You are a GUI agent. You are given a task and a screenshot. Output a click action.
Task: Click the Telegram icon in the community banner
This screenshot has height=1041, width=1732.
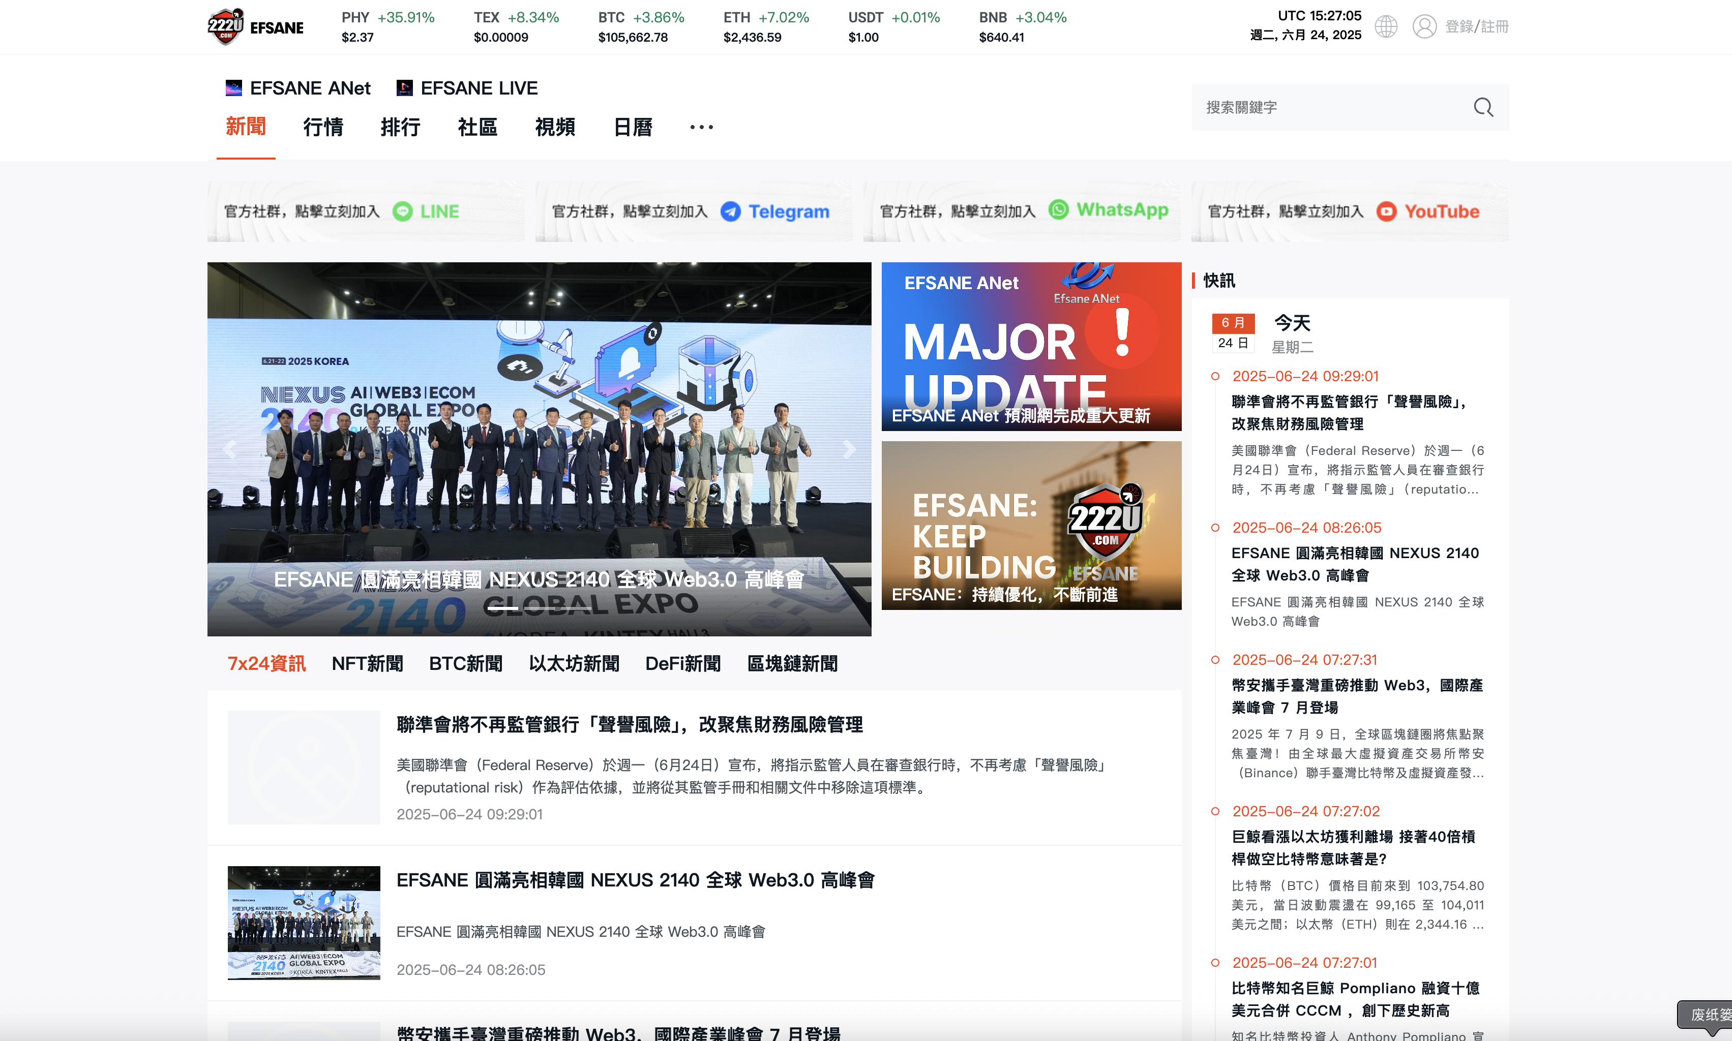pyautogui.click(x=731, y=211)
